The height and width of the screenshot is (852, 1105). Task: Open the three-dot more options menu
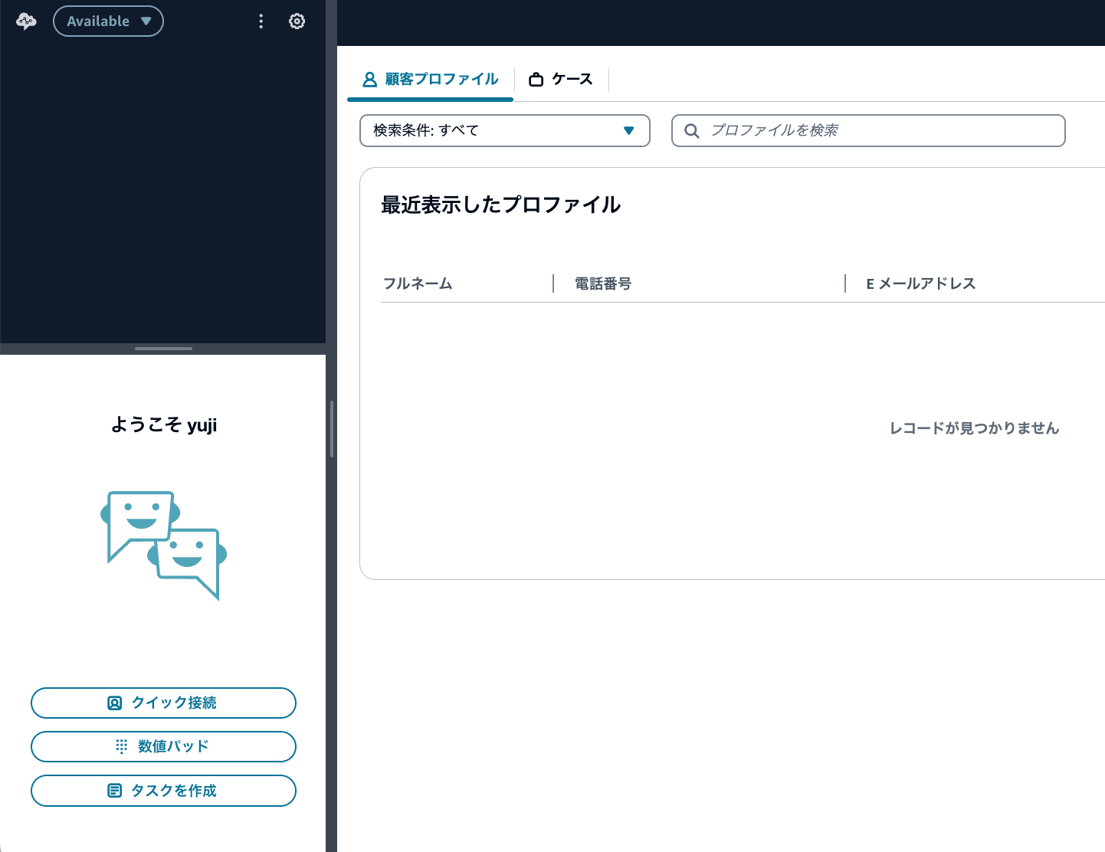coord(261,21)
